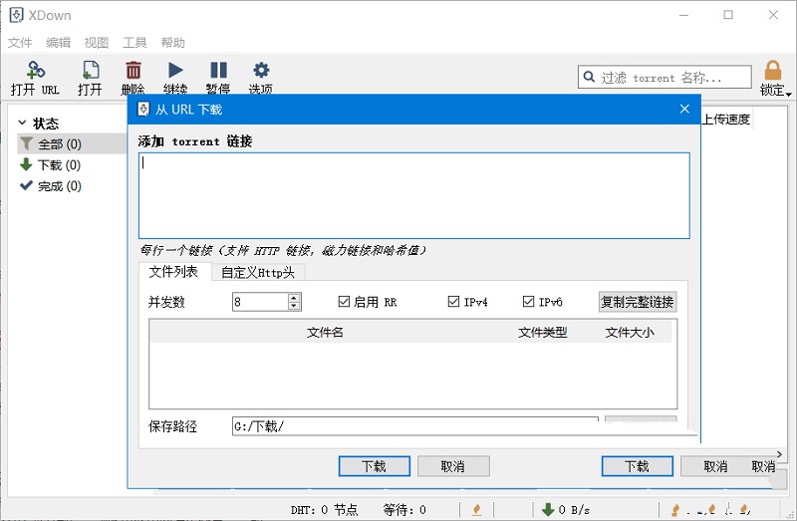The image size is (797, 521).
Task: Switch to the 文件列表 tab
Action: tap(173, 271)
